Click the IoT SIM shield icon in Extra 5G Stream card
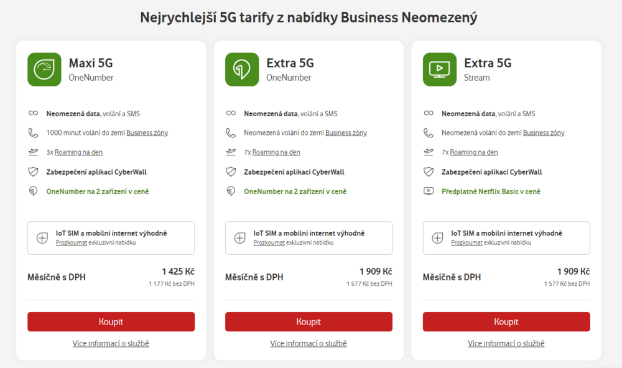 (x=438, y=238)
